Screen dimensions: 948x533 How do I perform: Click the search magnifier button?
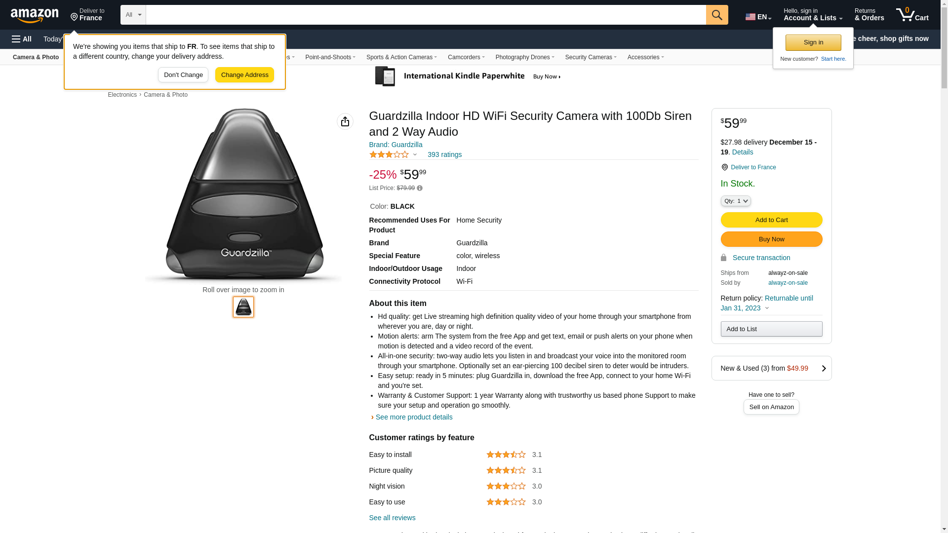tap(717, 15)
